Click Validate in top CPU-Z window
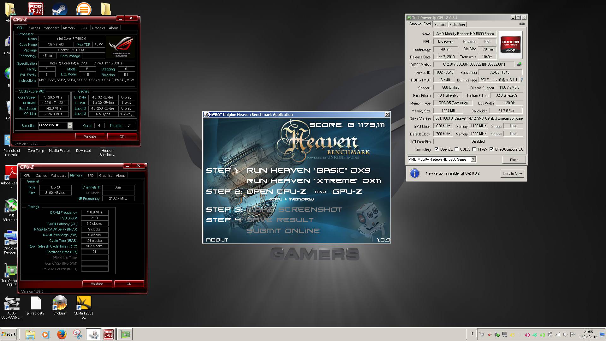Image resolution: width=606 pixels, height=341 pixels. click(90, 136)
